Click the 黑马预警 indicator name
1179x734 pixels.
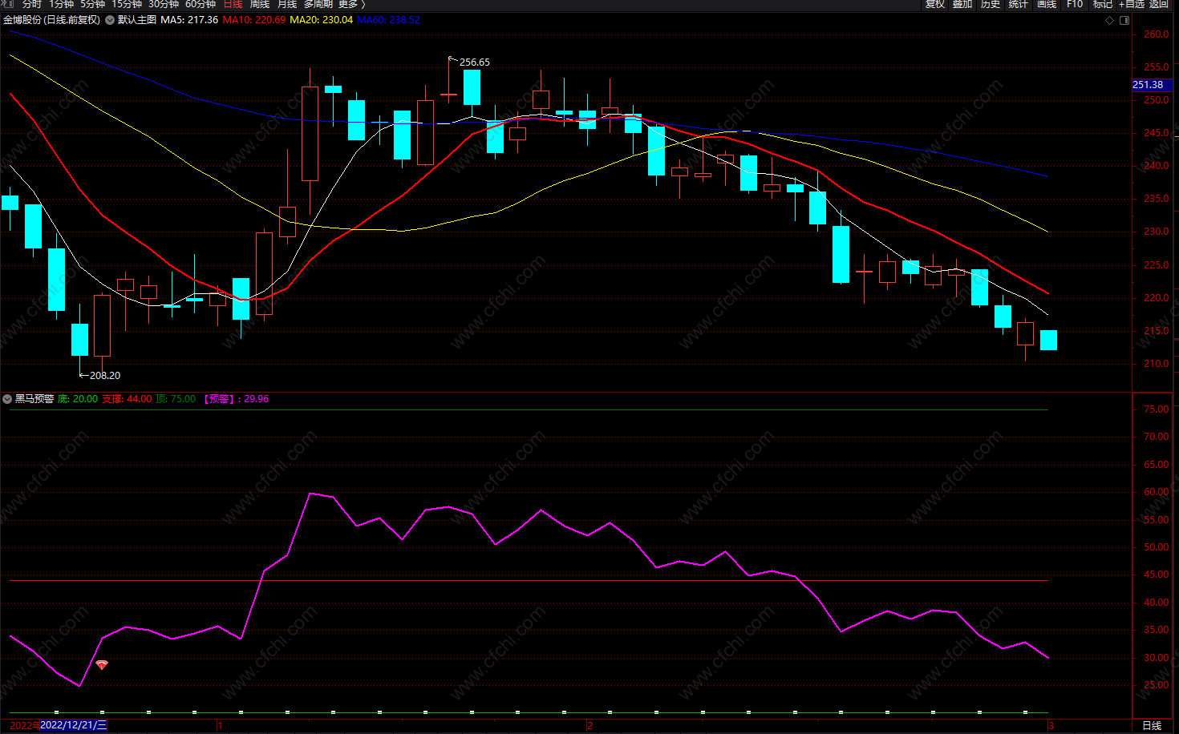click(x=34, y=398)
